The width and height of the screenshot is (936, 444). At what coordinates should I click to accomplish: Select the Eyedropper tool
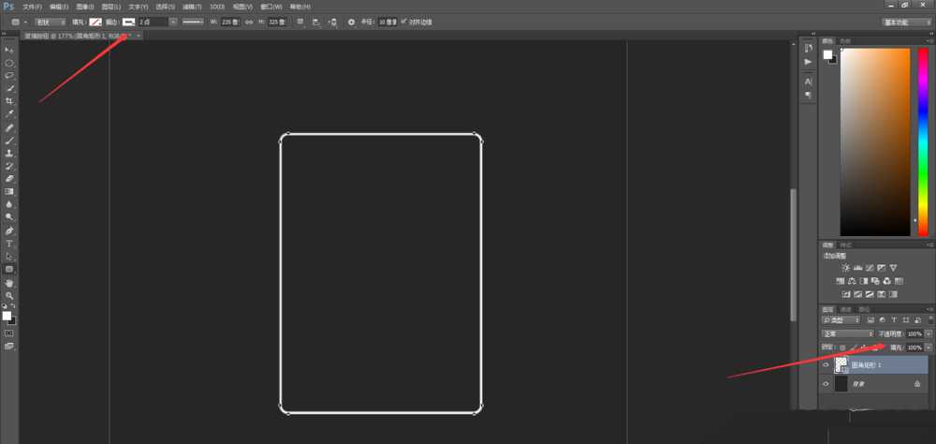[x=9, y=113]
